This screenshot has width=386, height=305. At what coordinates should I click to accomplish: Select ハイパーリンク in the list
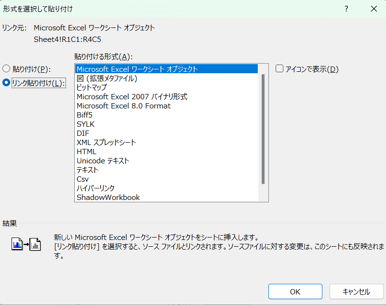coord(95,188)
